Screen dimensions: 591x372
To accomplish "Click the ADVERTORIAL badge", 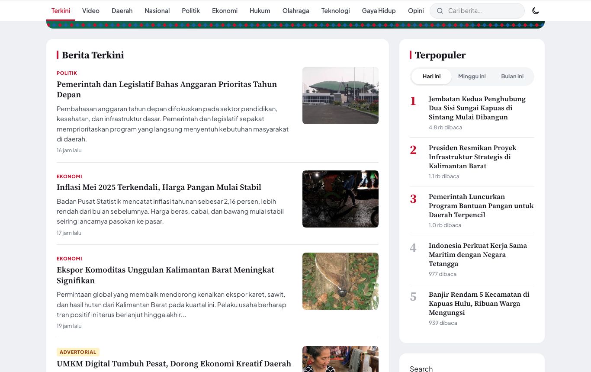I will (x=78, y=352).
